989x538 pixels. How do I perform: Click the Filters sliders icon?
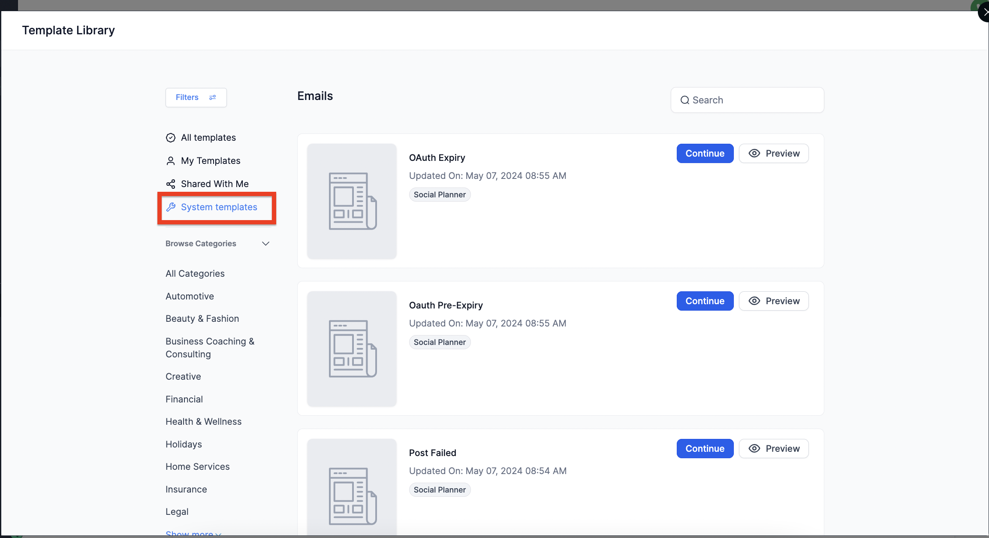click(x=212, y=97)
